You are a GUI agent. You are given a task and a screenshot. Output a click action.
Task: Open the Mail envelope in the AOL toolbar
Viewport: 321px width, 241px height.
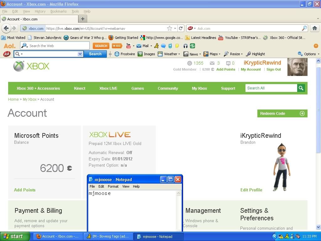pos(139,46)
